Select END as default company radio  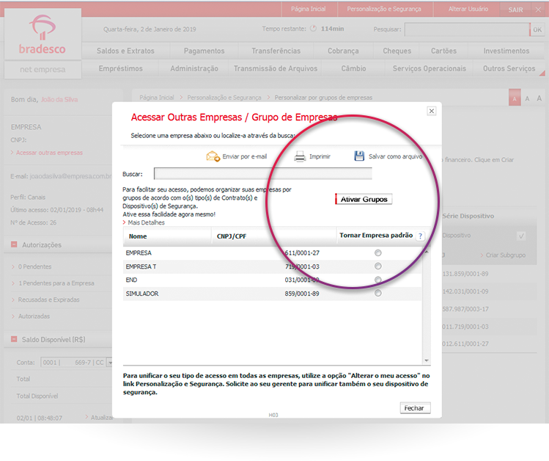[377, 280]
